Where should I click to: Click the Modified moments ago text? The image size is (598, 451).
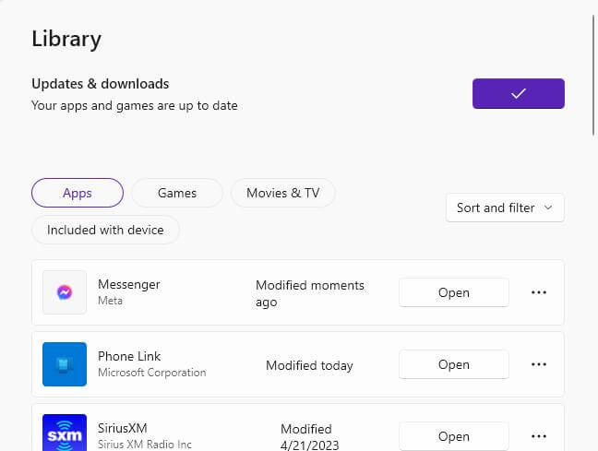(x=310, y=293)
